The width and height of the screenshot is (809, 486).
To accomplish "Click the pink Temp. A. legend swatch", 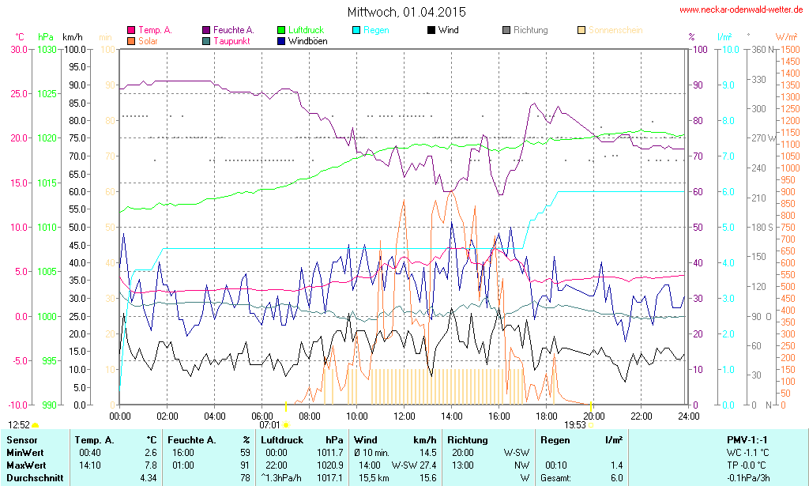I will click(131, 30).
